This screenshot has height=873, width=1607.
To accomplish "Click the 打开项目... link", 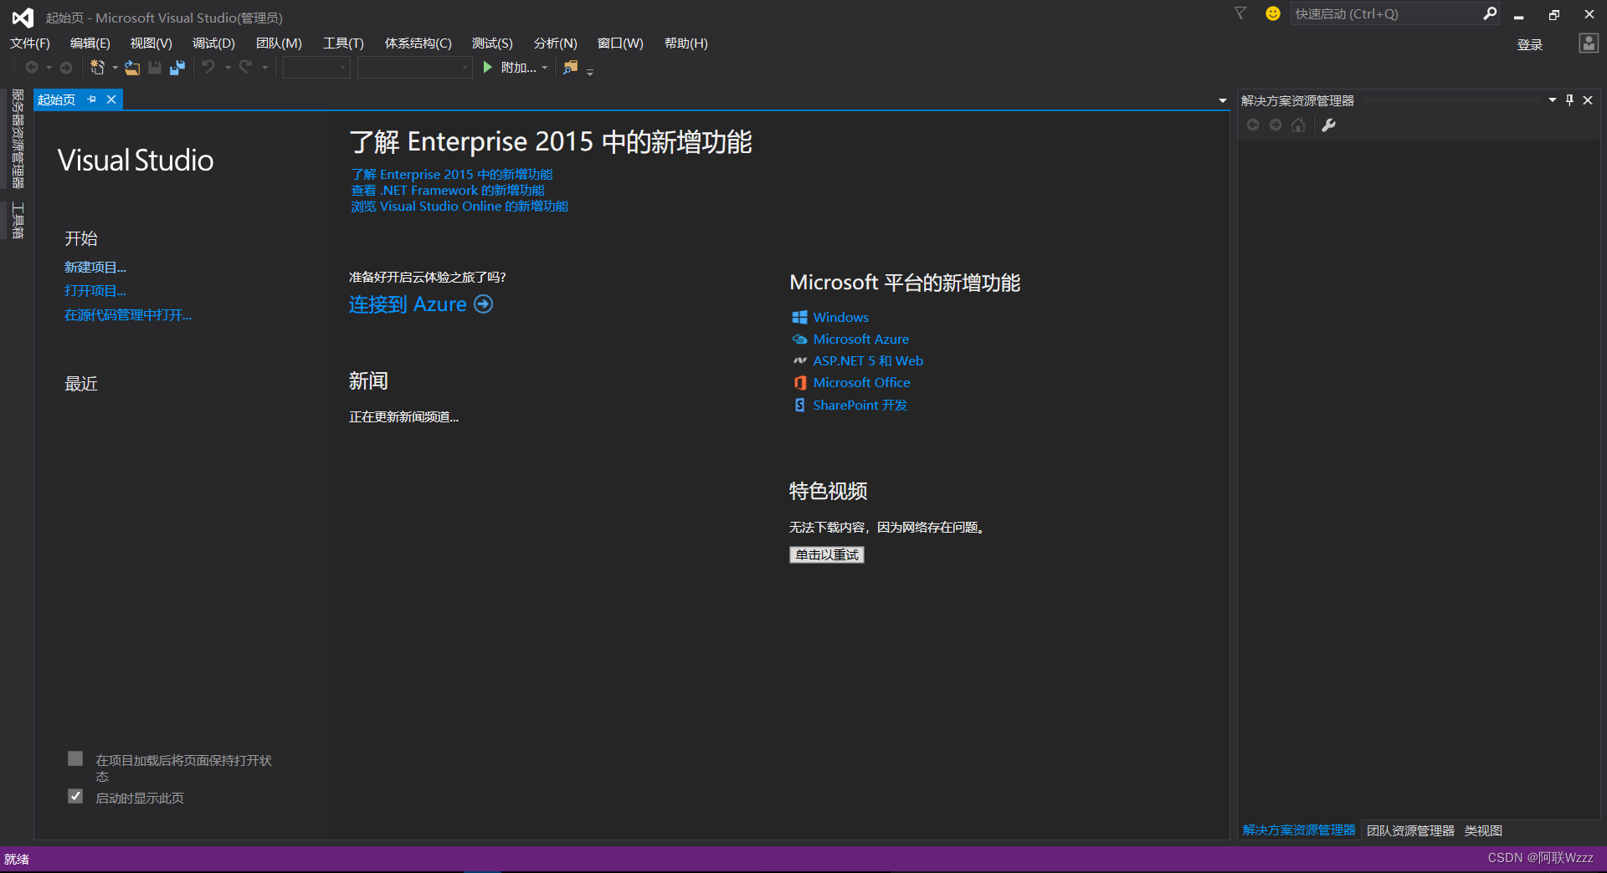I will (95, 291).
